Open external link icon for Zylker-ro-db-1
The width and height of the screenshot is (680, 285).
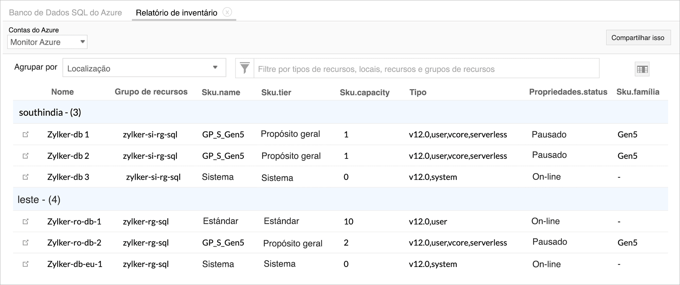coord(26,222)
